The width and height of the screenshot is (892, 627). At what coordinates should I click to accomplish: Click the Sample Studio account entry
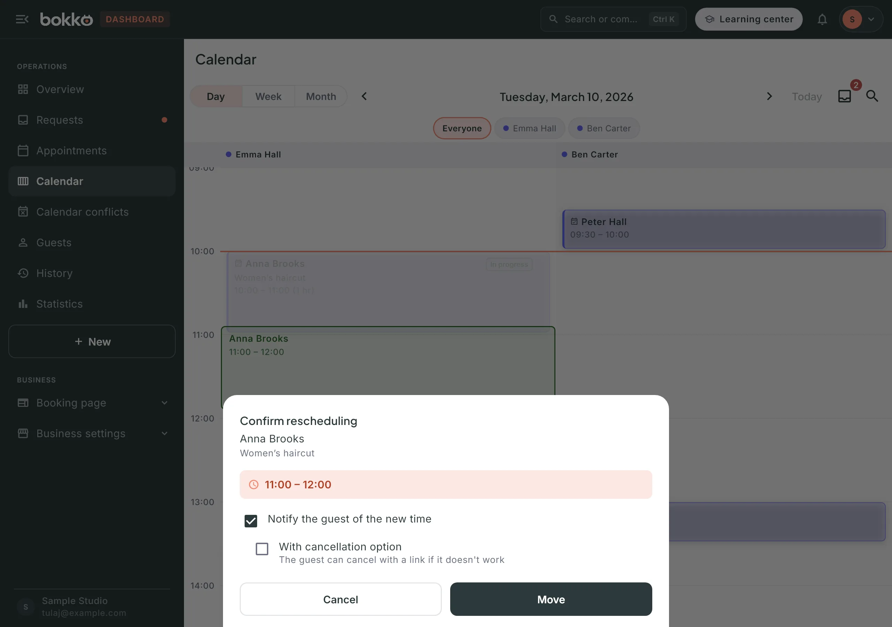coord(92,607)
